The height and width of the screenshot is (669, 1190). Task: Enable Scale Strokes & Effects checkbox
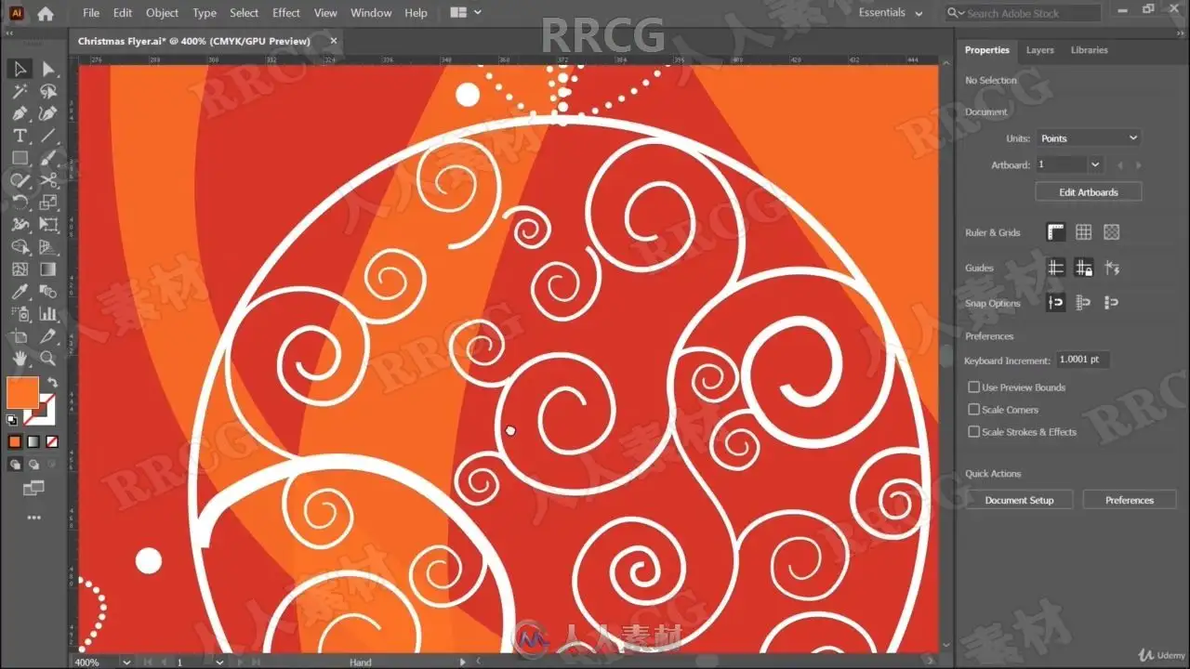[x=974, y=431]
